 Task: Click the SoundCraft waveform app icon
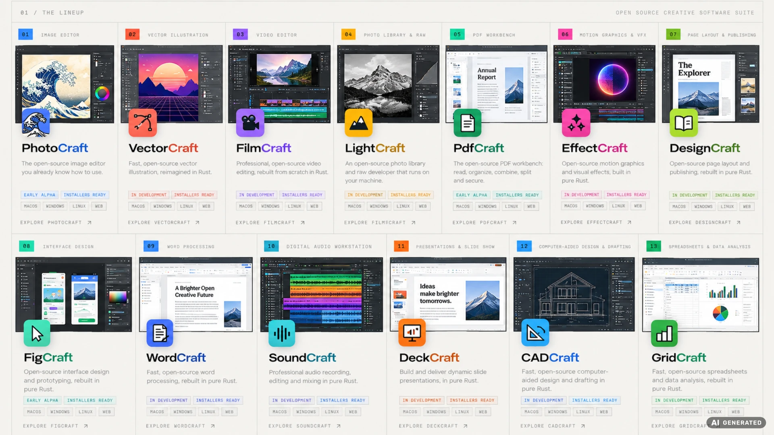(282, 333)
